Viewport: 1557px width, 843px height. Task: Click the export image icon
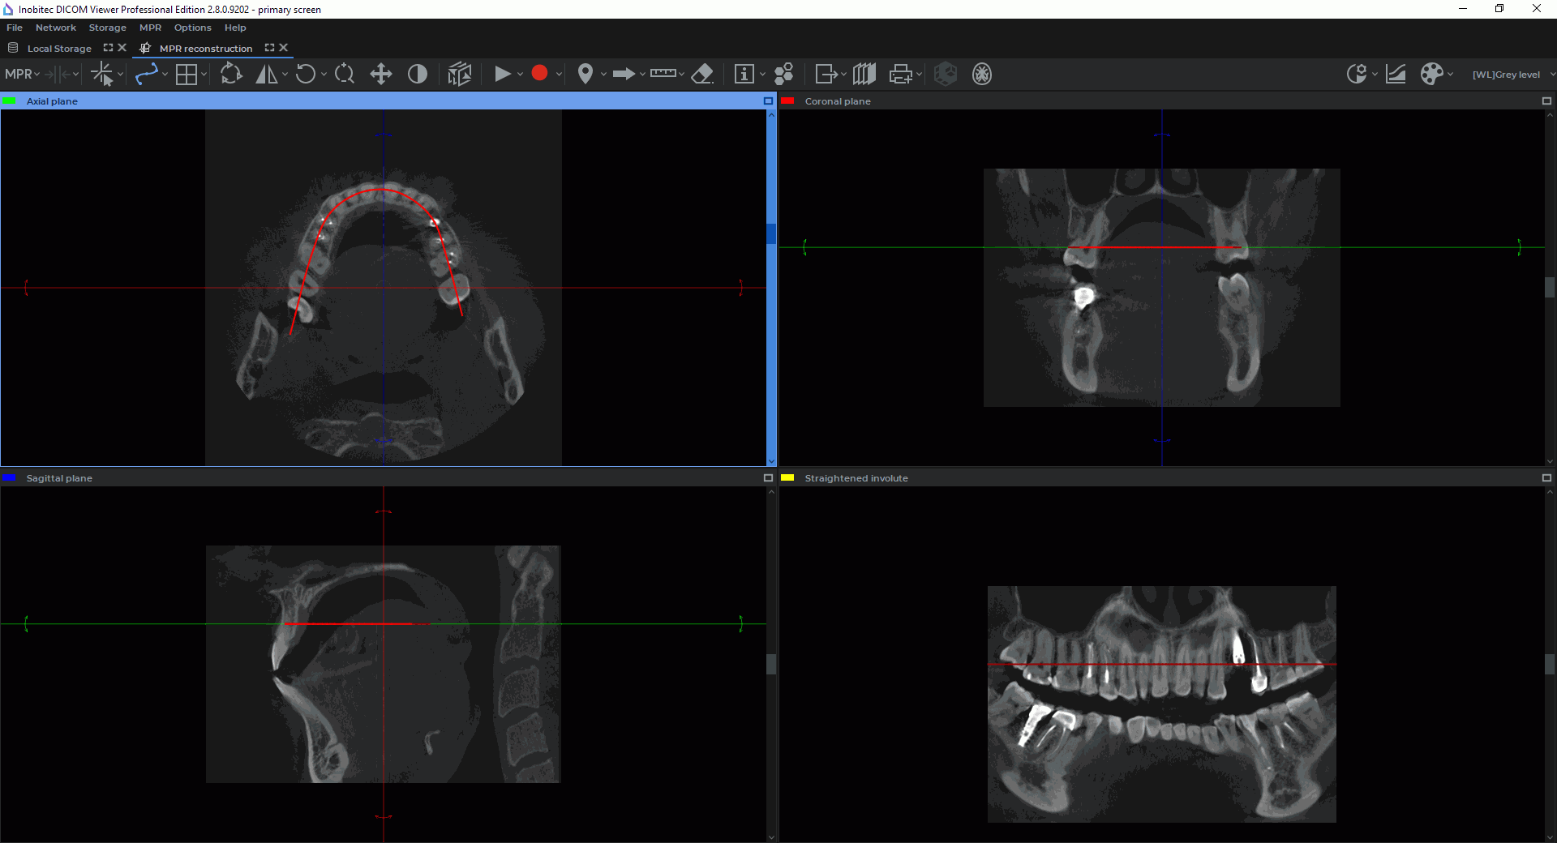click(826, 75)
